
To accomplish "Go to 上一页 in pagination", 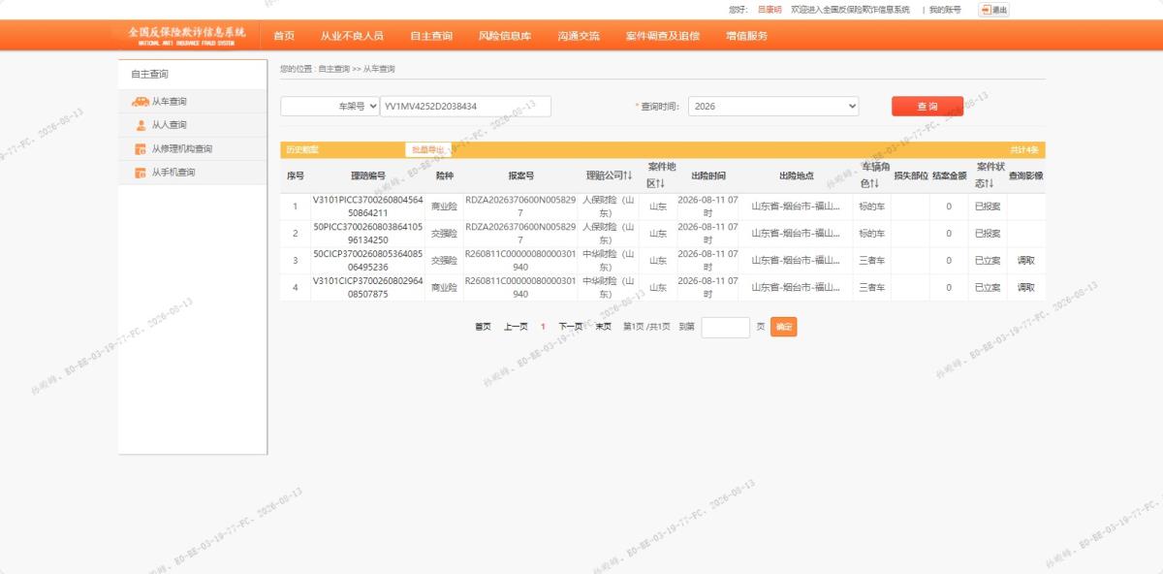I will (x=516, y=327).
